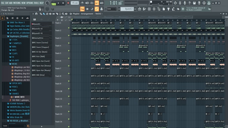228x128 pixels.
Task: Click the Save project floppy icon
Action: pyautogui.click(x=194, y=3)
